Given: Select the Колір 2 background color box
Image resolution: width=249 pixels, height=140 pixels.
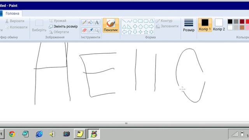Looking at the screenshot, I should pos(219,25).
